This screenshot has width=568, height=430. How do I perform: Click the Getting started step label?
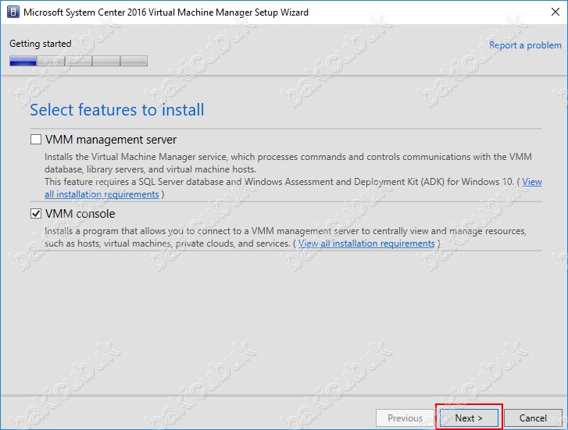(x=40, y=44)
